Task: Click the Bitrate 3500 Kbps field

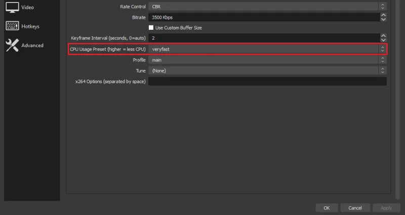Action: tap(264, 17)
